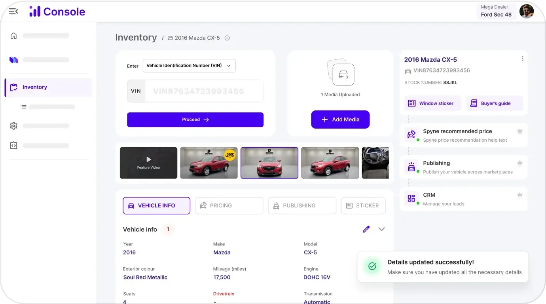546x304 pixels.
Task: Click the pencil edit icon for Vehicle info
Action: [366, 229]
